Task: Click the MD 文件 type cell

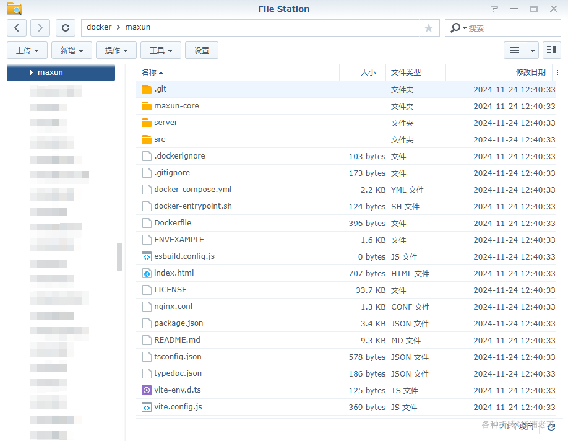Action: pyautogui.click(x=406, y=340)
